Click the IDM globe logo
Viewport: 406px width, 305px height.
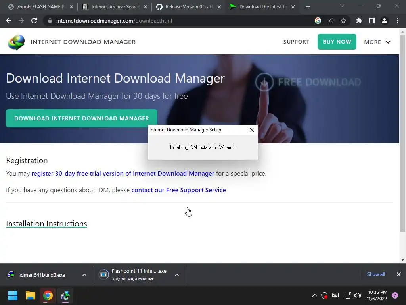[x=16, y=42]
